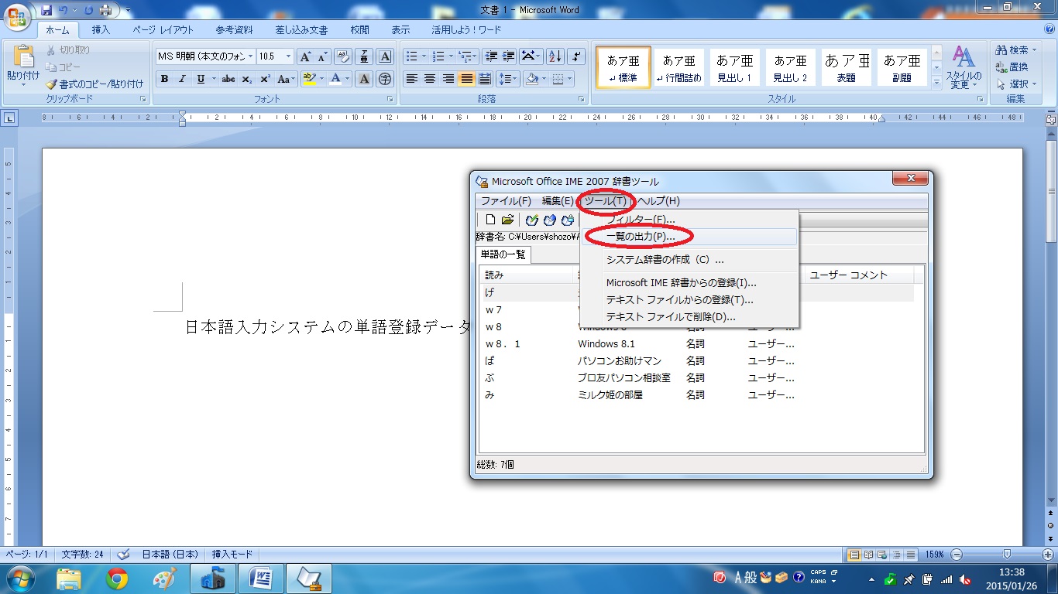
Task: Click the Grow Font icon
Action: tap(305, 56)
